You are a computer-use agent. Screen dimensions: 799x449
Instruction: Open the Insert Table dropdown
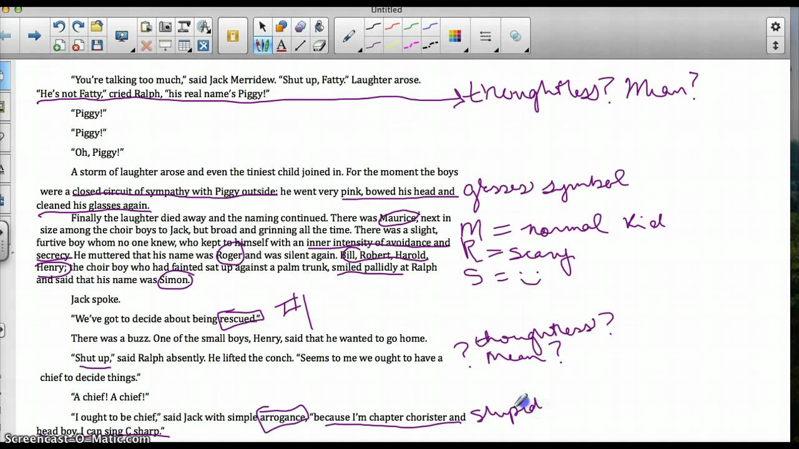pos(184,45)
